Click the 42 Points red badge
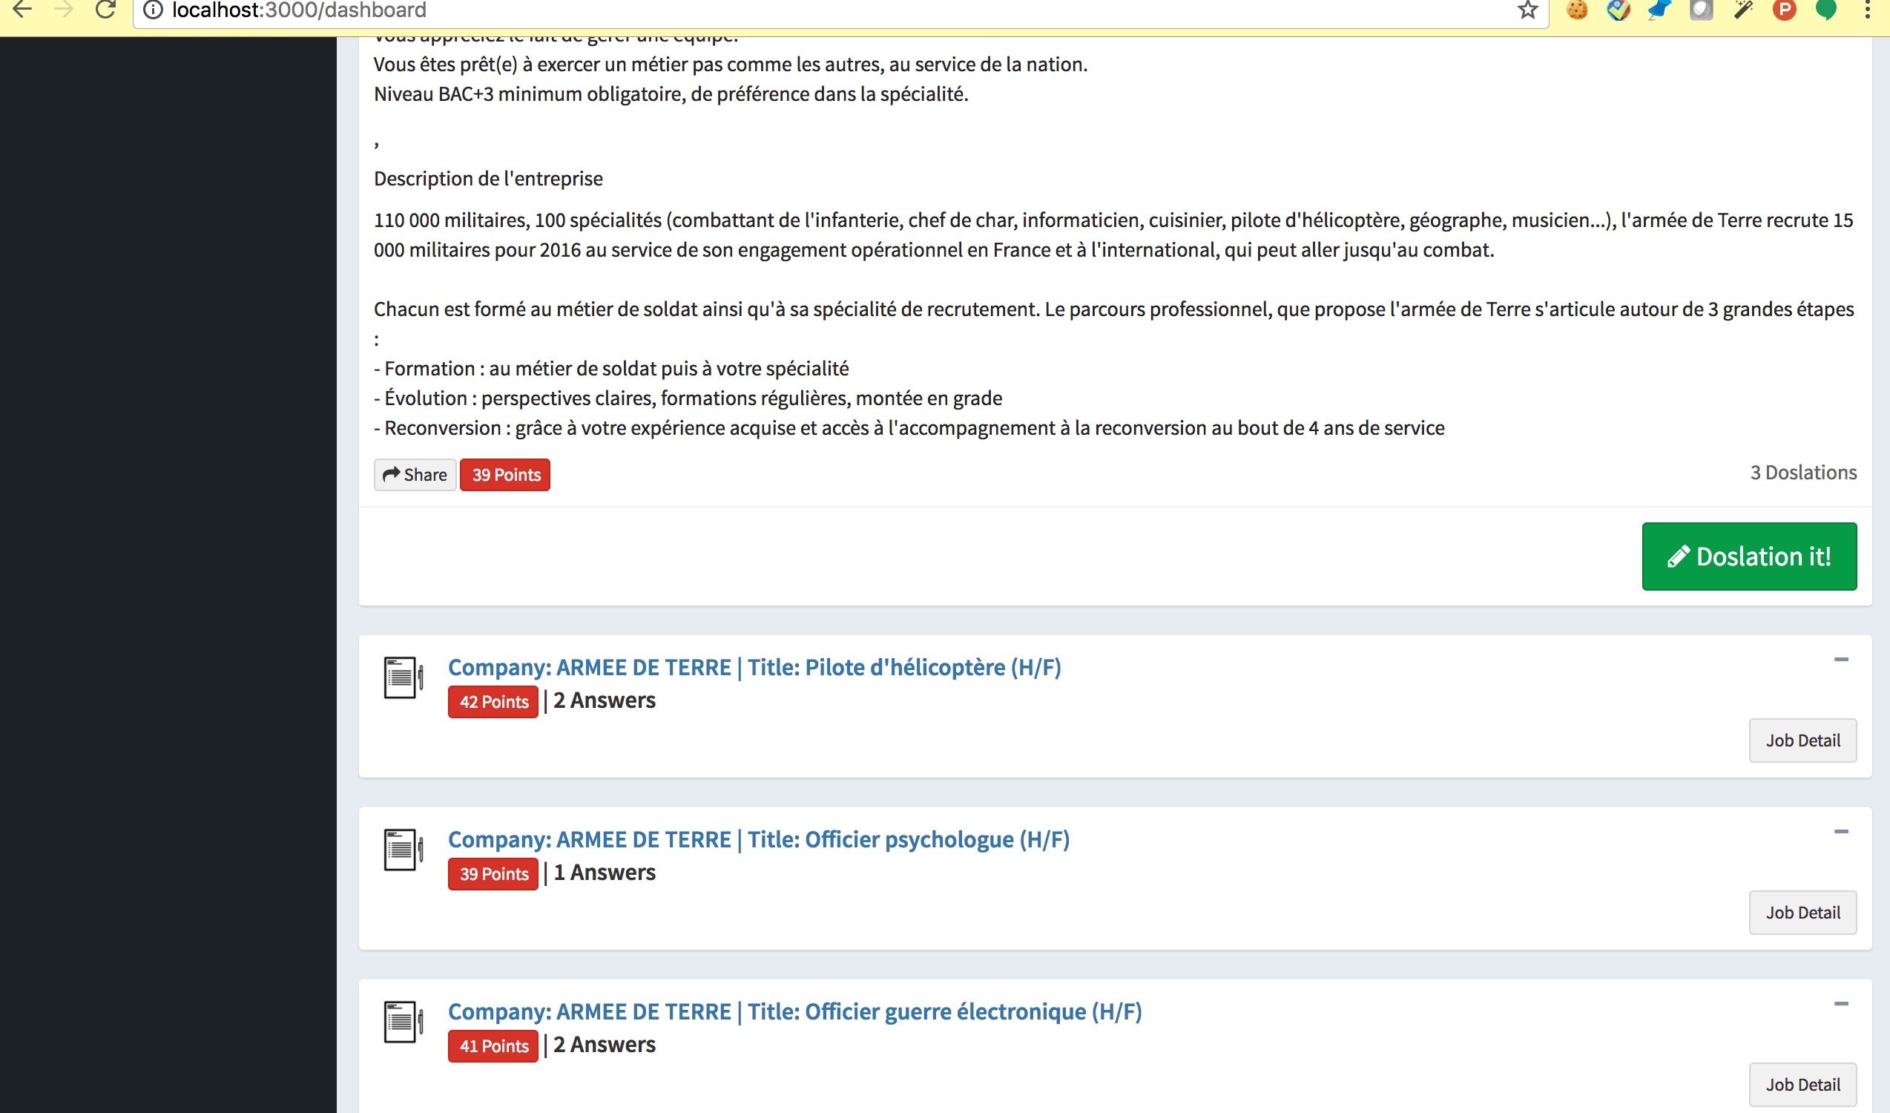 (x=493, y=702)
